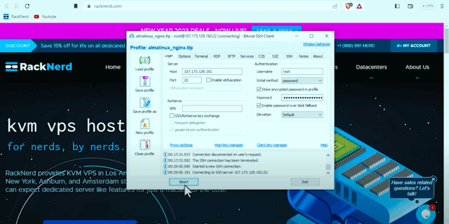449x224 pixels.
Task: Select the Login tab
Action: tap(169, 56)
